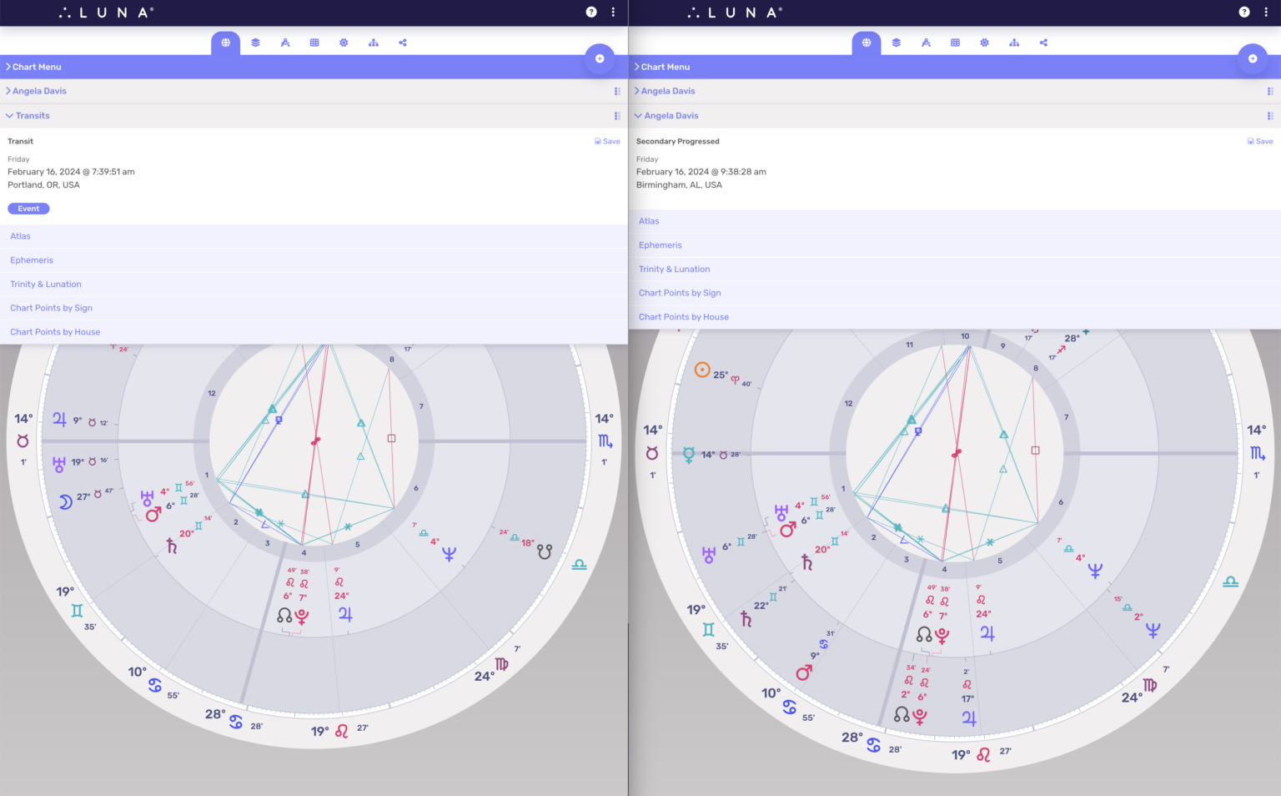This screenshot has width=1281, height=796.
Task: Collapse the Transits section
Action: pos(33,115)
